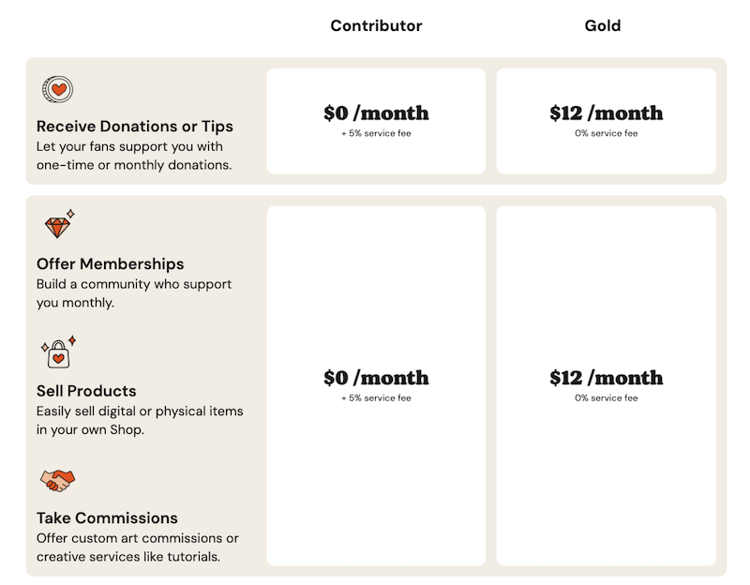
Task: Open the Receive Donations or Tips heading
Action: pos(135,127)
